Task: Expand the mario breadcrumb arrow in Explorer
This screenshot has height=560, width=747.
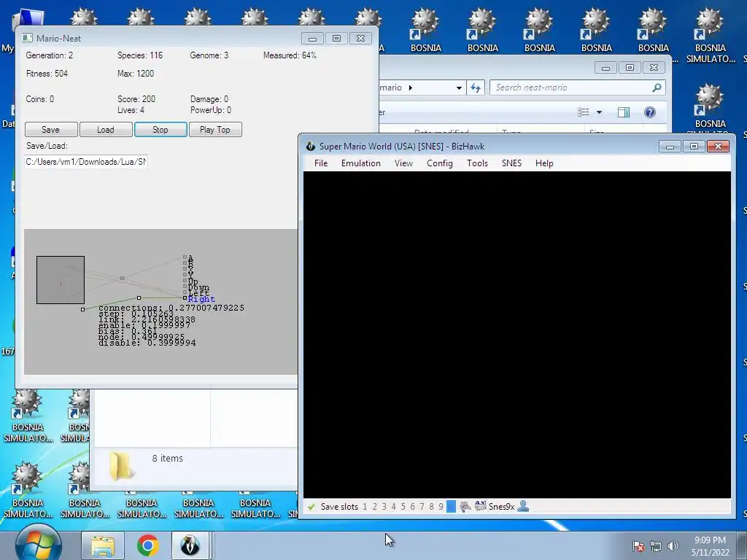Action: coord(411,87)
